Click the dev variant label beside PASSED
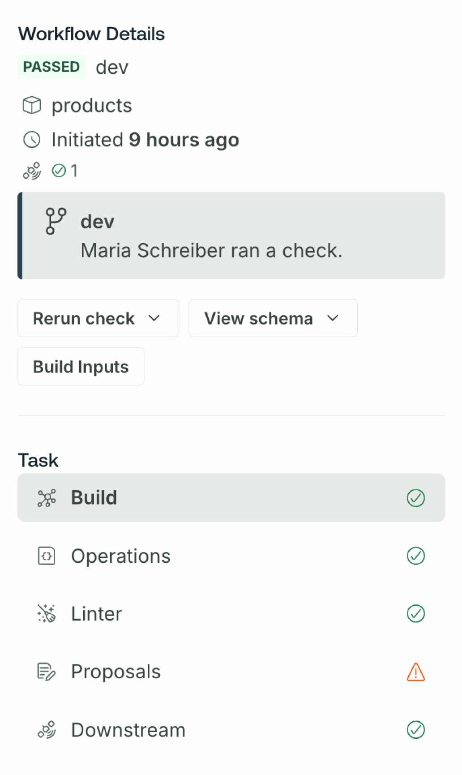 click(x=112, y=67)
